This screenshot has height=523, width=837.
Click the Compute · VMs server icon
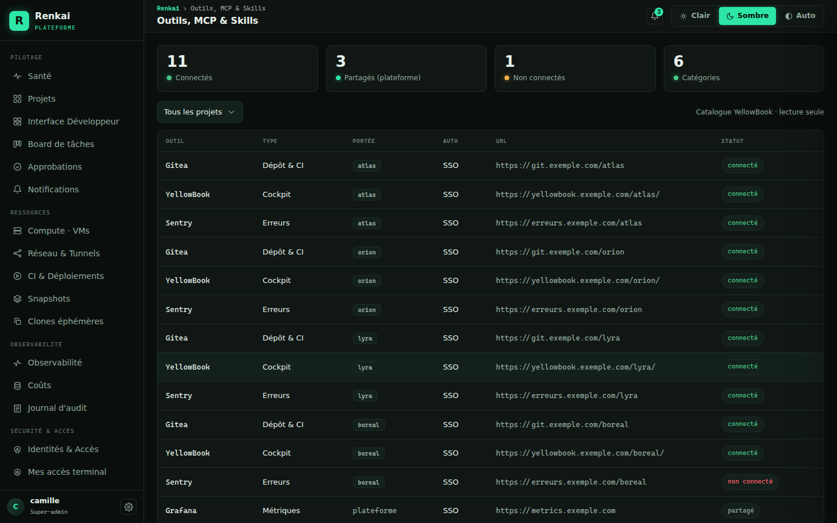click(17, 231)
